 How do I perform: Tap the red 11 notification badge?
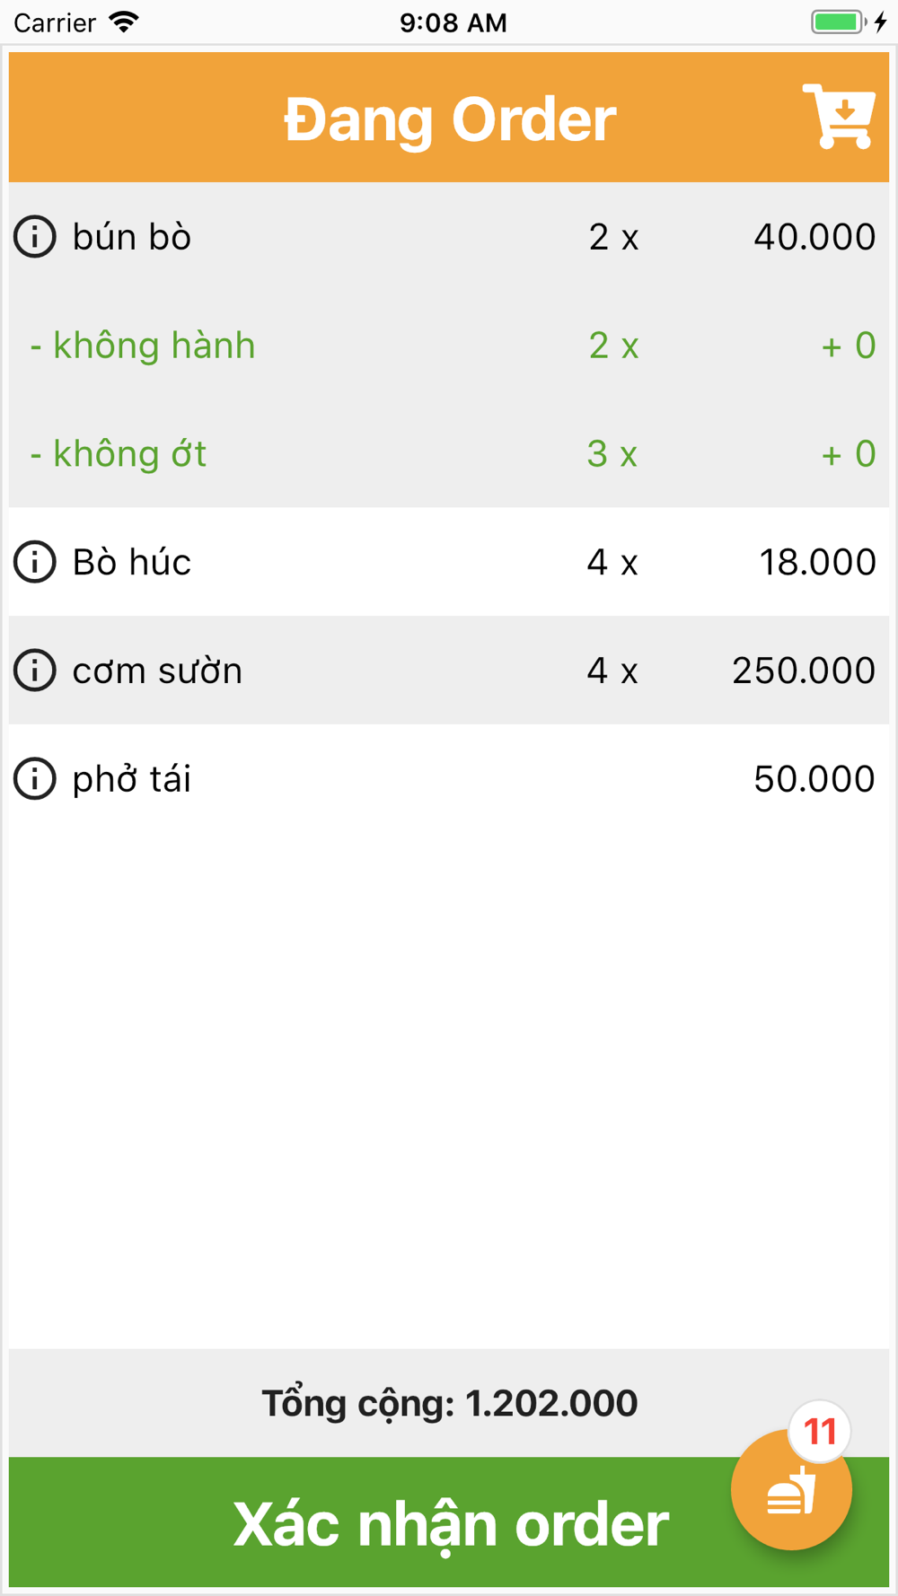pos(819,1431)
